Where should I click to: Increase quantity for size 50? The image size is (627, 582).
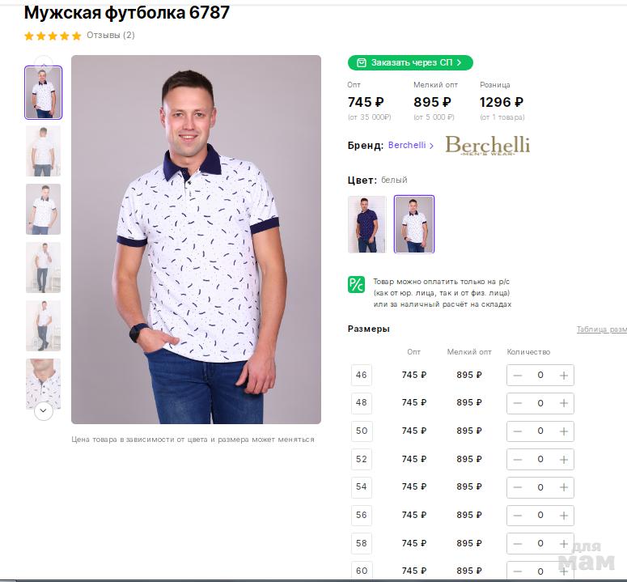564,431
